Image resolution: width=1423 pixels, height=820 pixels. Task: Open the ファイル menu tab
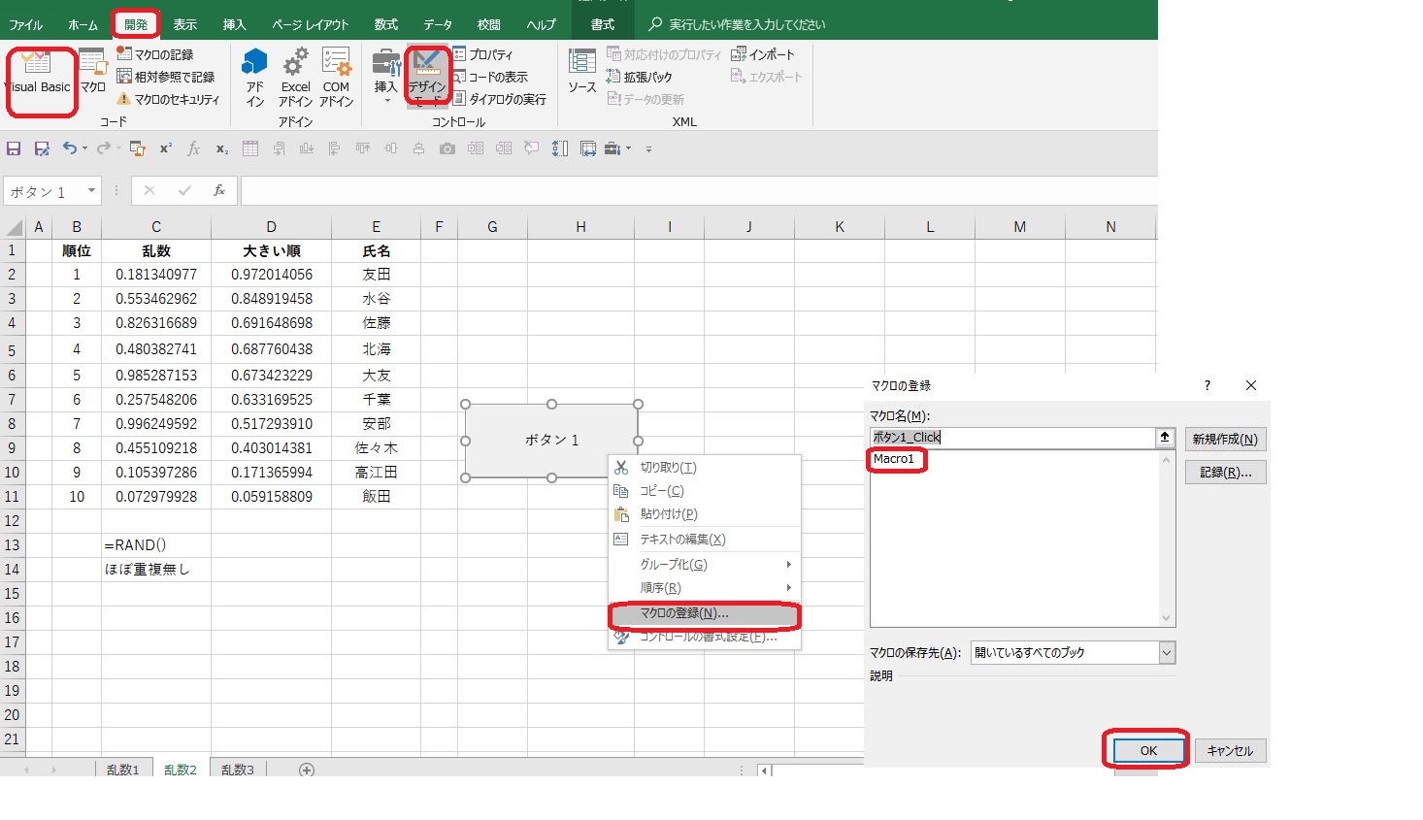pos(26,24)
